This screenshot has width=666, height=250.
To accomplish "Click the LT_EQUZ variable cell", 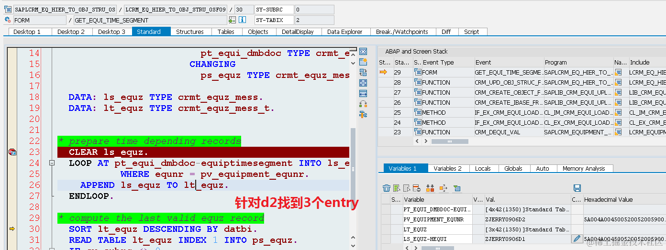I will [x=437, y=229].
